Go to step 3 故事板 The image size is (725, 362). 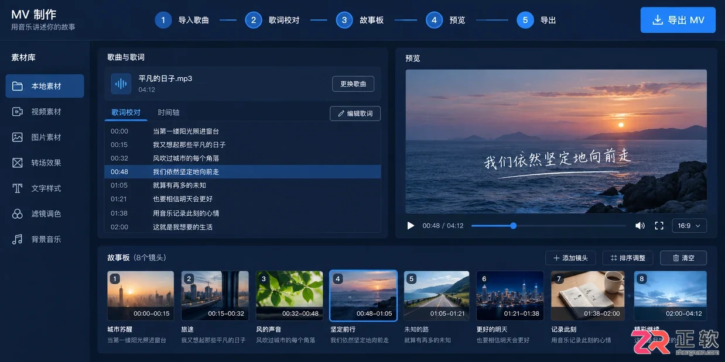360,20
